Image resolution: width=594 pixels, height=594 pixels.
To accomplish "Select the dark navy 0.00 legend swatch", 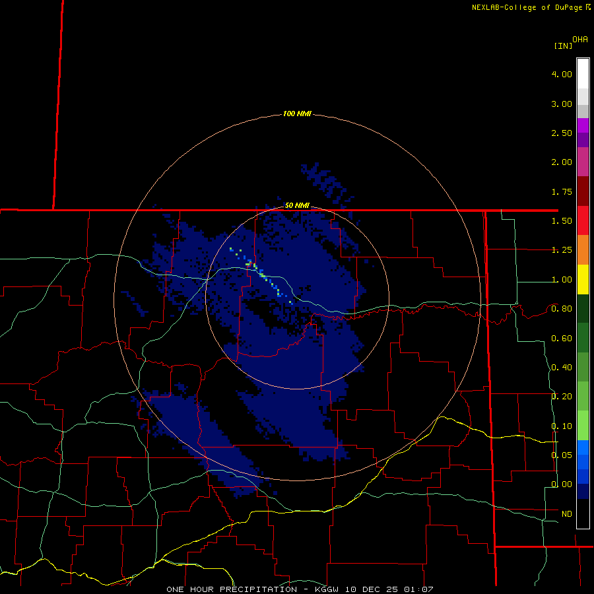I will (583, 491).
